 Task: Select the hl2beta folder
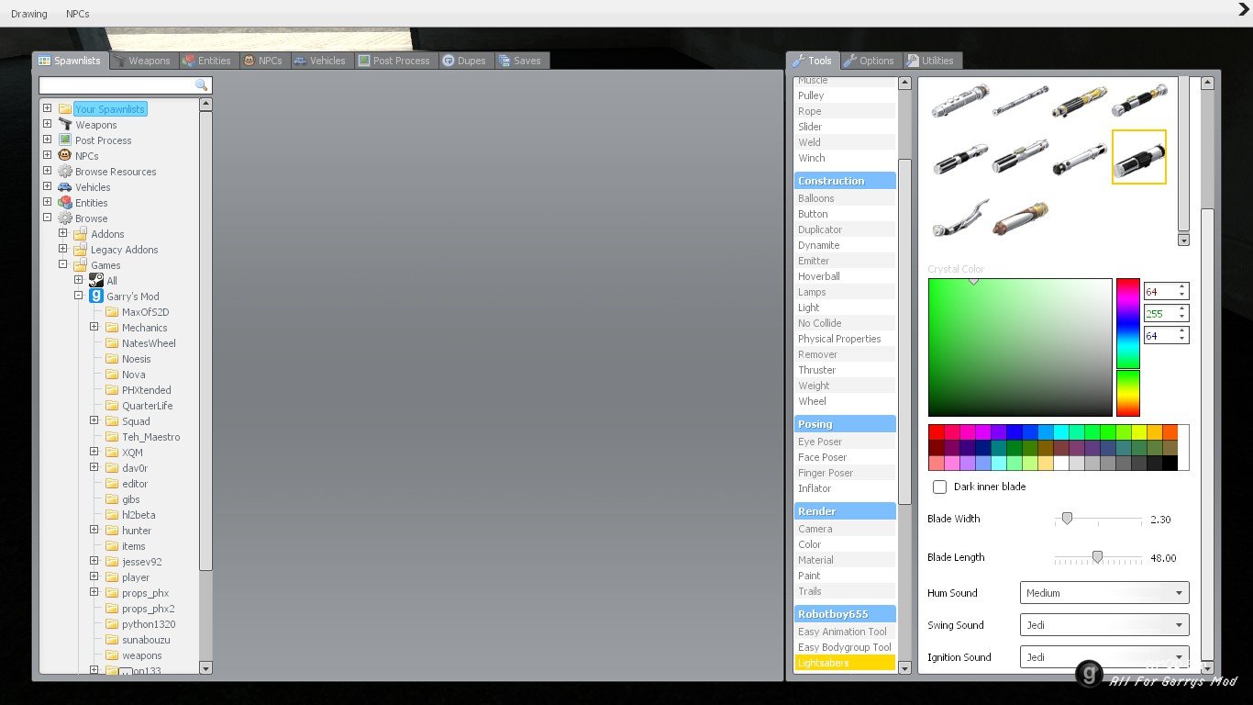(x=139, y=515)
